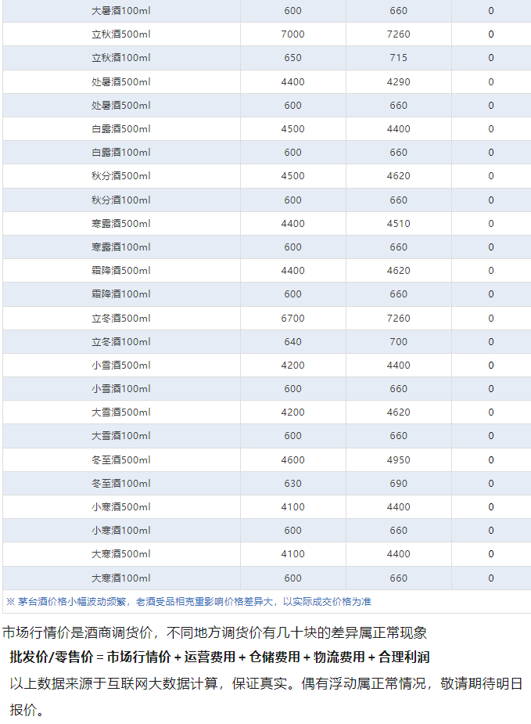Image resolution: width=531 pixels, height=724 pixels.
Task: Click the price value 700
Action: point(398,342)
